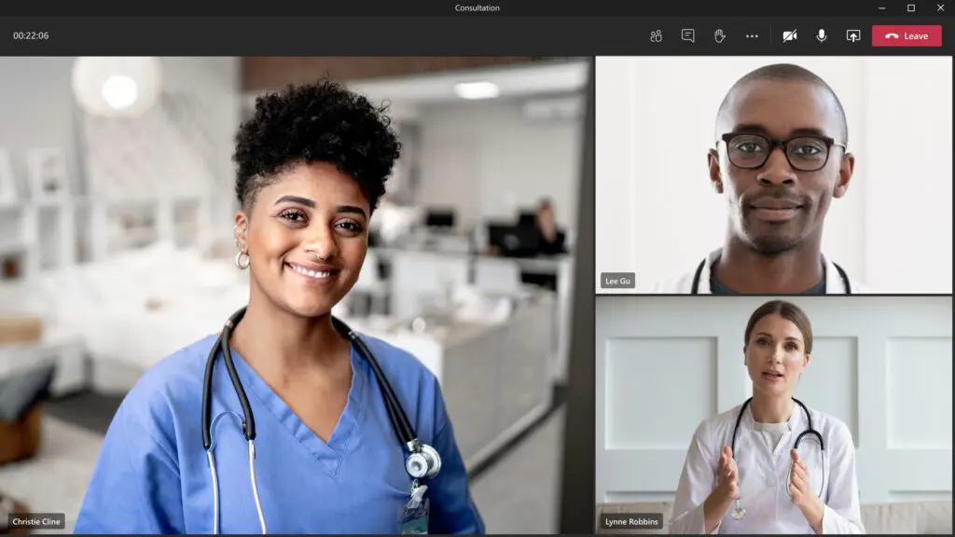The image size is (955, 537).
Task: Click the 00:22:06 meeting timer
Action: click(x=32, y=35)
